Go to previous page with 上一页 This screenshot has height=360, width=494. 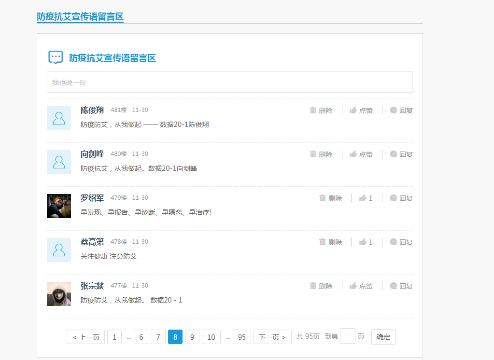[x=85, y=337]
